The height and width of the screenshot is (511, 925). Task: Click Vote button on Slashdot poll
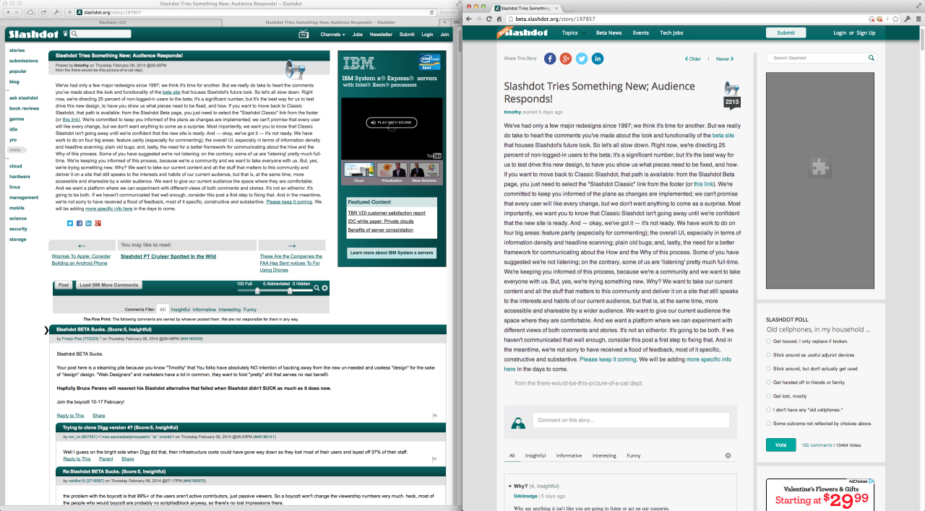coord(780,445)
